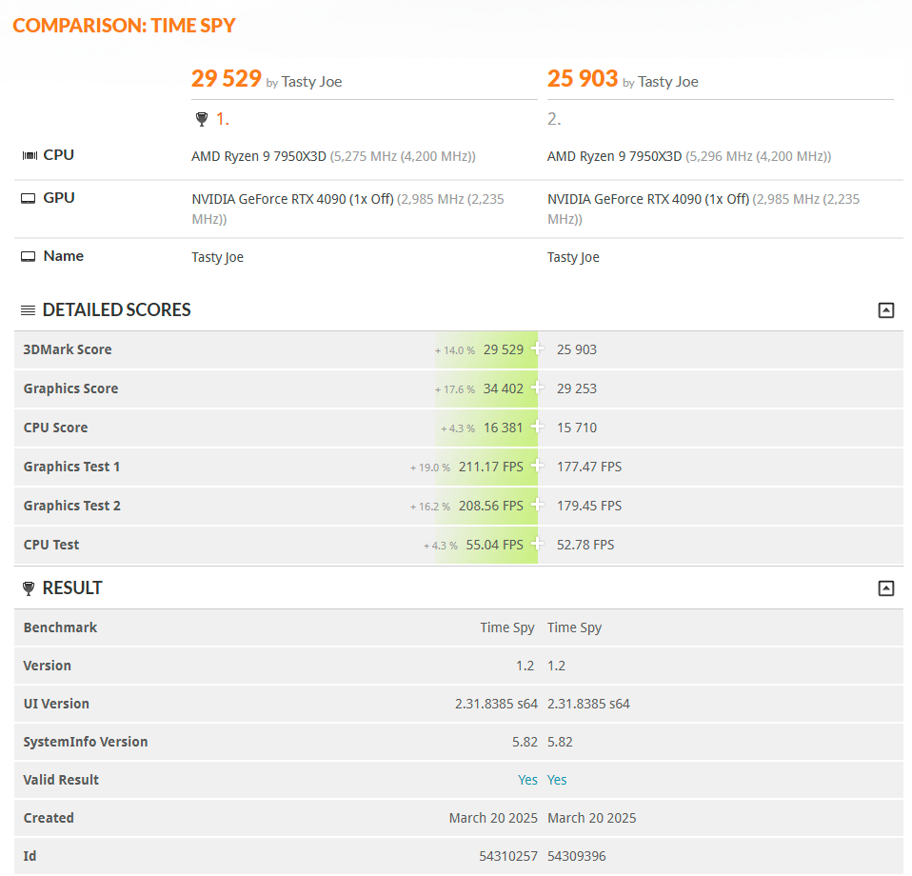
Task: Click plus icon in CPU Test row
Action: pyautogui.click(x=538, y=544)
